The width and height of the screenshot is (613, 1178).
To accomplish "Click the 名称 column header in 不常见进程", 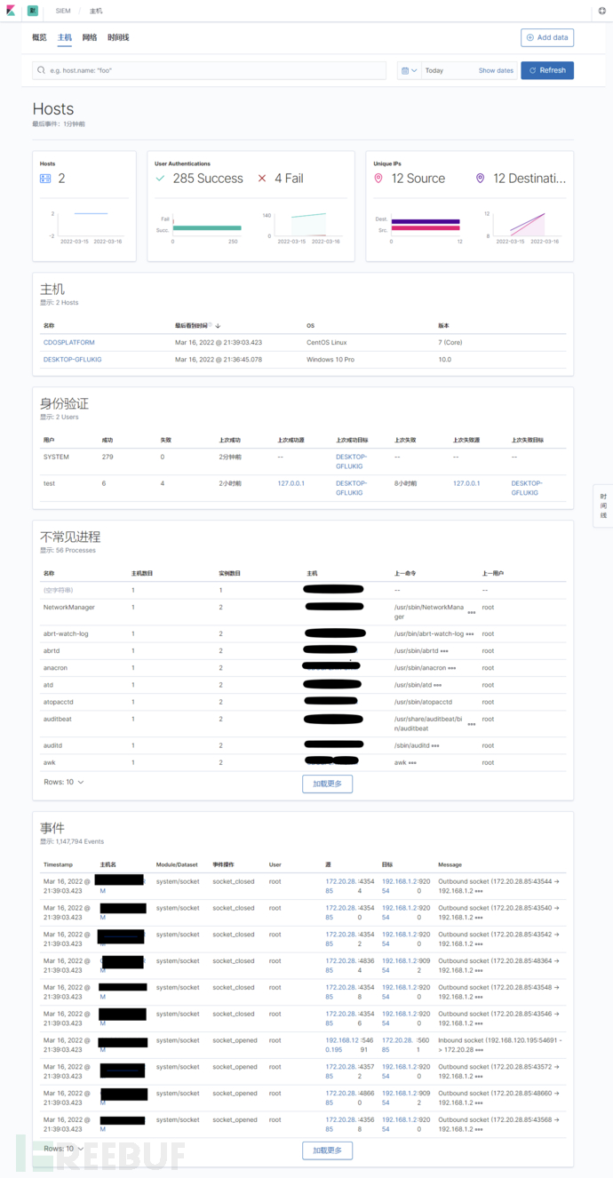I will click(49, 574).
